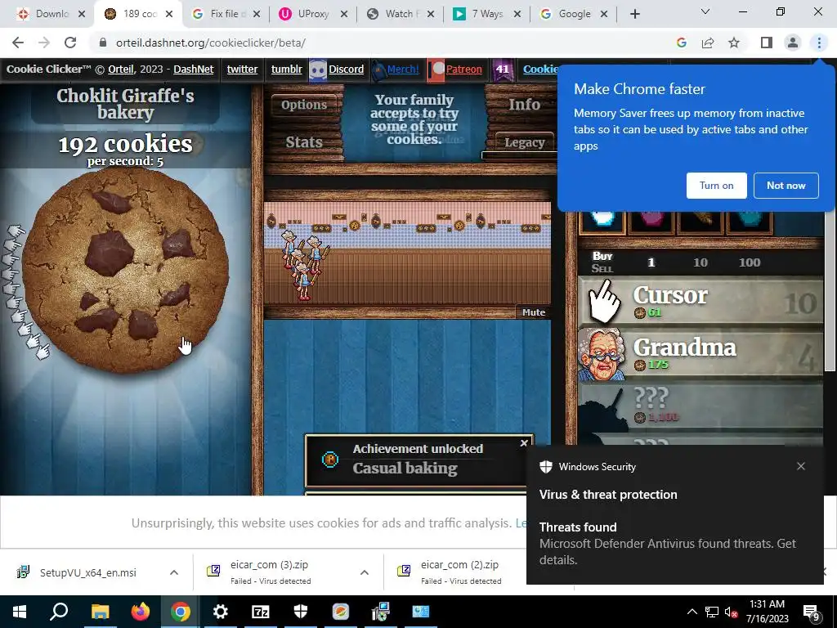Click Chrome reload page icon
This screenshot has width=837, height=628.
[x=70, y=43]
